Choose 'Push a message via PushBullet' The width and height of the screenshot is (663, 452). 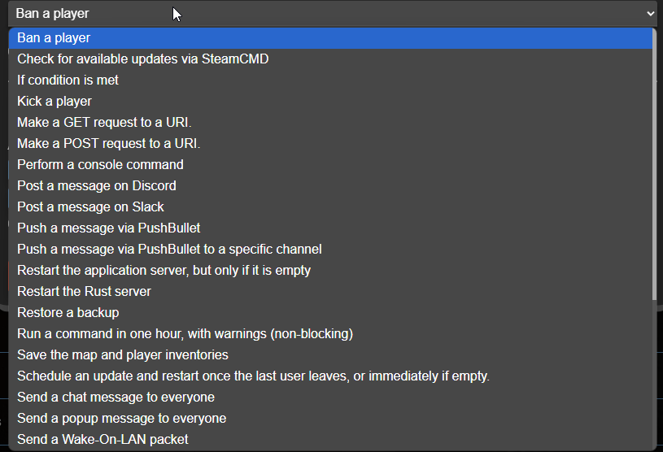click(330, 228)
